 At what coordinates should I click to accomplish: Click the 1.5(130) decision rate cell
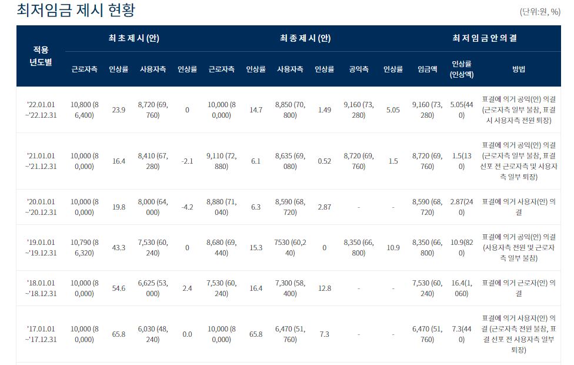(462, 161)
